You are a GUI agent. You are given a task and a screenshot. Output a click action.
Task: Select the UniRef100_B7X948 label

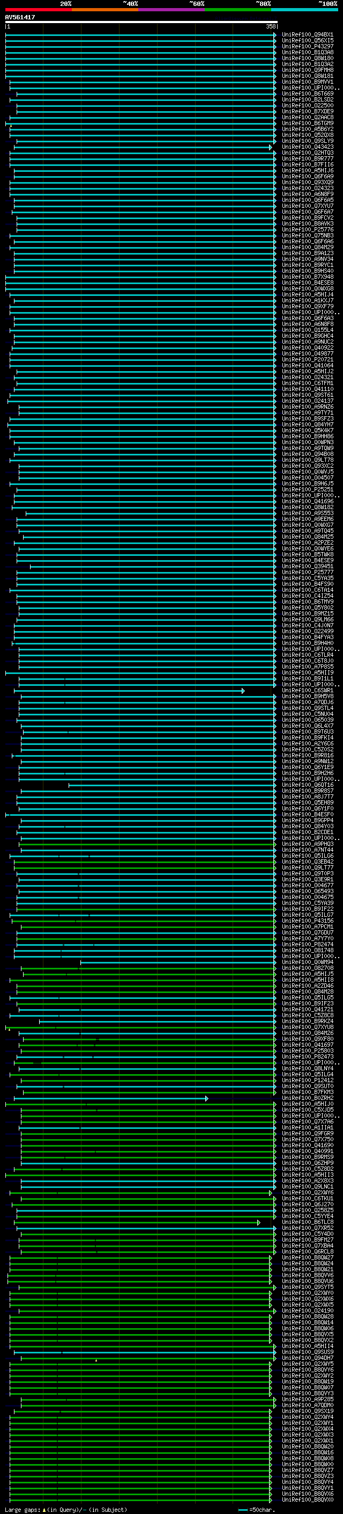coord(307,277)
